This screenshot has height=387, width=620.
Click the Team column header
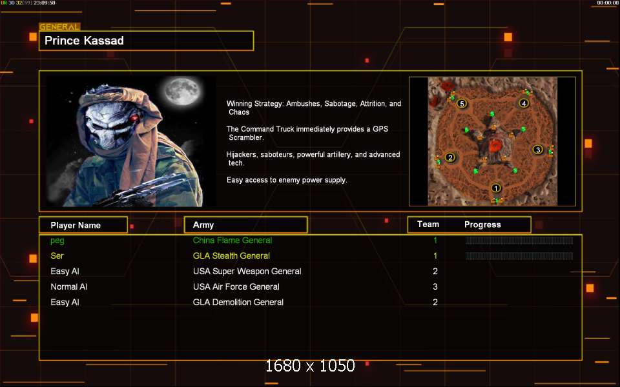coord(428,224)
